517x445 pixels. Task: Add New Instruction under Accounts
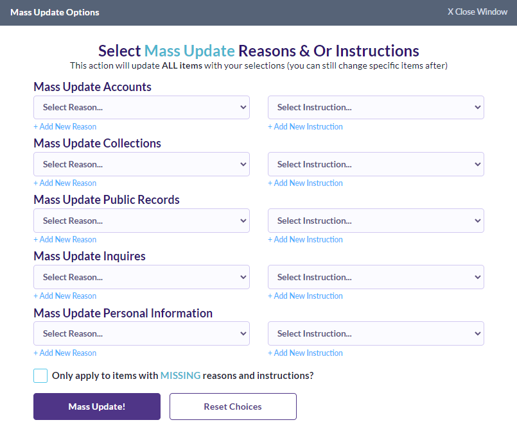(305, 127)
